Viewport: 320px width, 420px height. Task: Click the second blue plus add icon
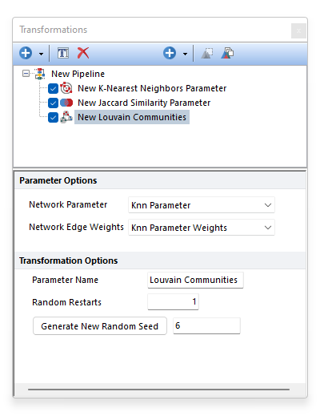click(170, 53)
